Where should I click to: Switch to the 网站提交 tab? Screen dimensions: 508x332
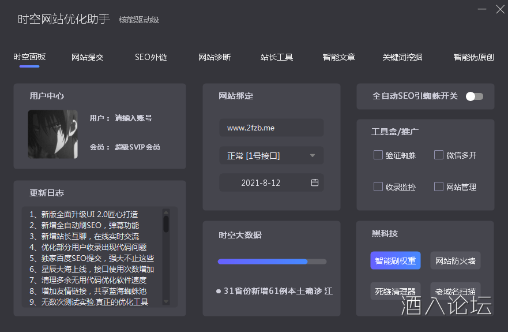click(88, 57)
